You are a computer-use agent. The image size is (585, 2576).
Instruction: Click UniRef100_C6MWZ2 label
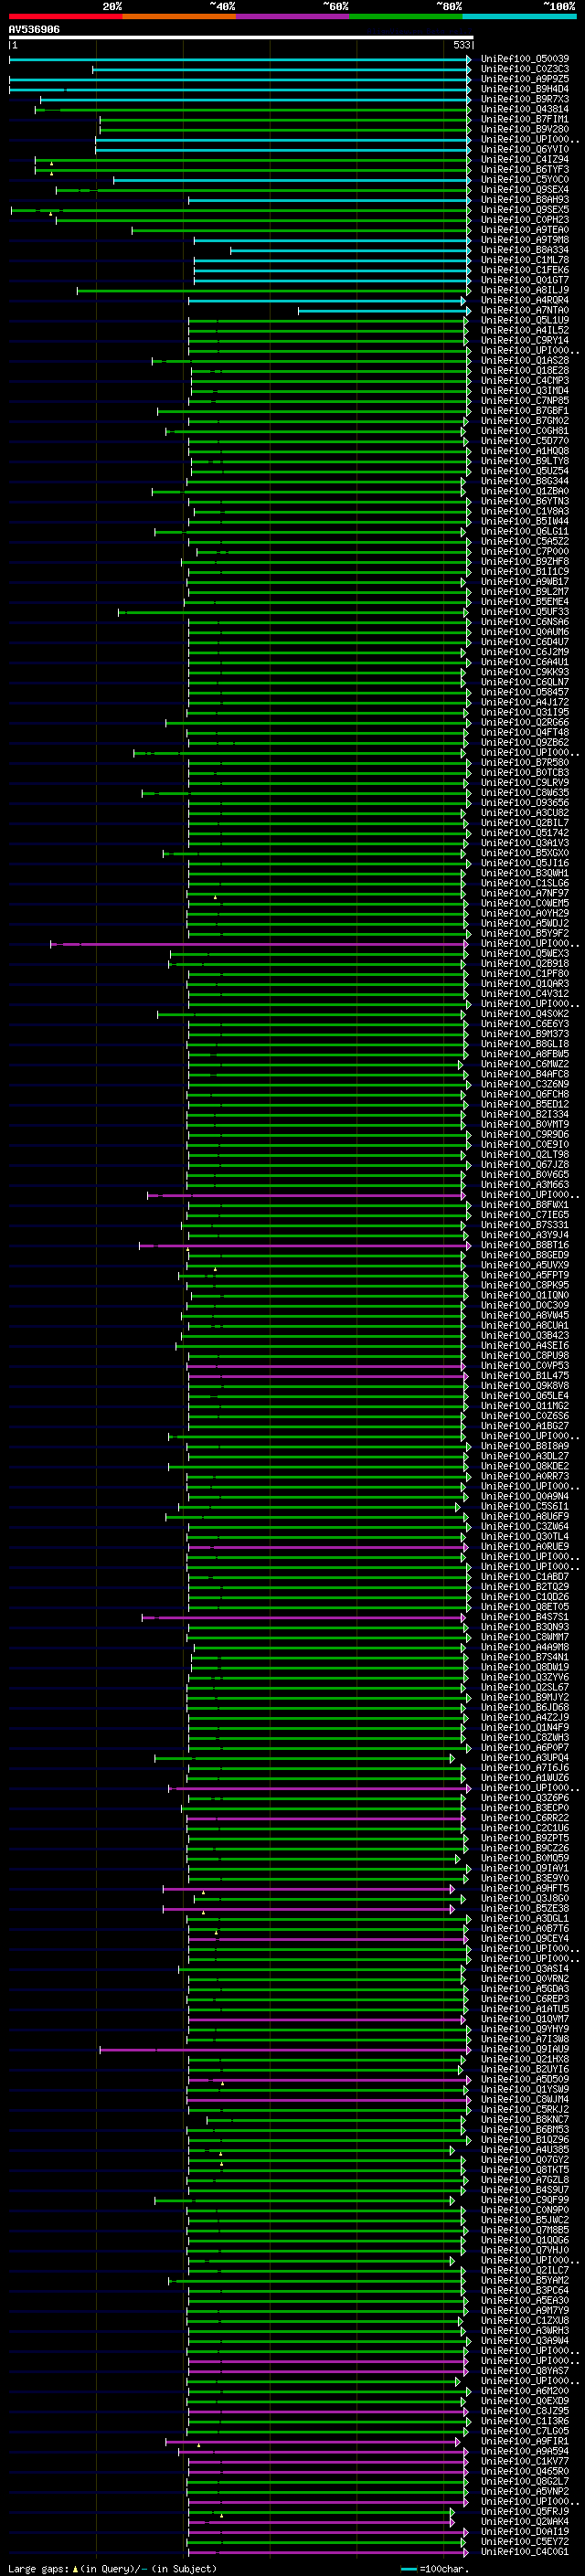coord(525,1064)
